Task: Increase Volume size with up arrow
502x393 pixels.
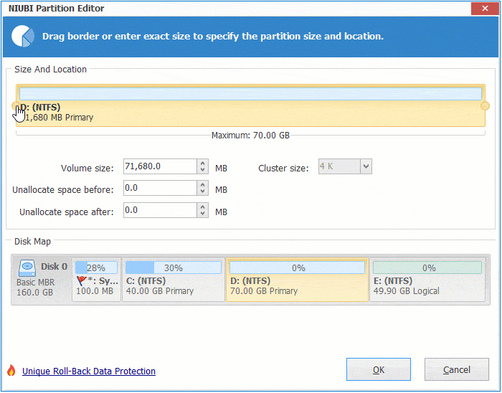Action: 202,164
